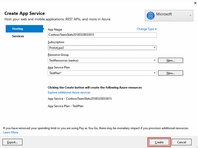
Task: Click the Create button
Action: click(x=159, y=142)
